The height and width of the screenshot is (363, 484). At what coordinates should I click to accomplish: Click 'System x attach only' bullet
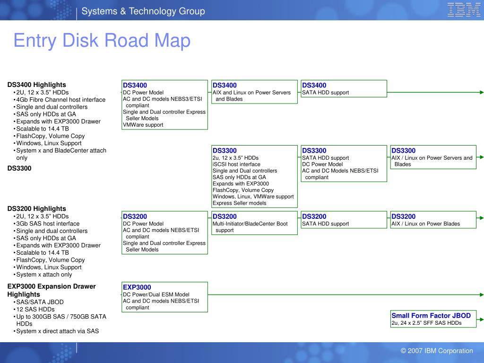(x=44, y=275)
